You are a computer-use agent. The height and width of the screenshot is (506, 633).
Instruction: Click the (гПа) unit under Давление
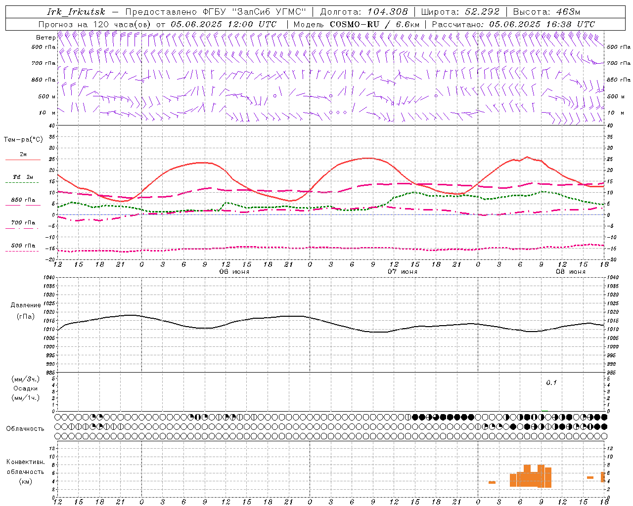click(25, 316)
